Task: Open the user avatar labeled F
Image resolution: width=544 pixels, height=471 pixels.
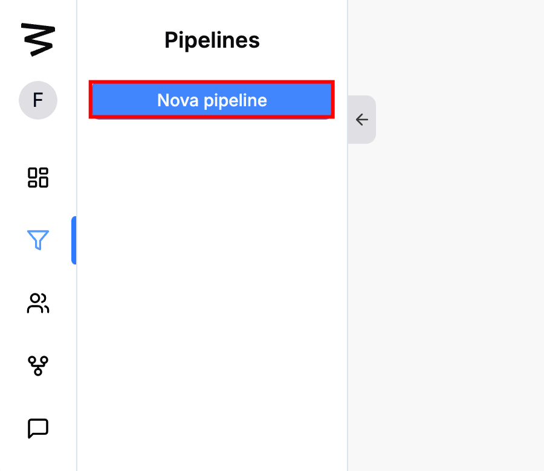Action: tap(37, 100)
